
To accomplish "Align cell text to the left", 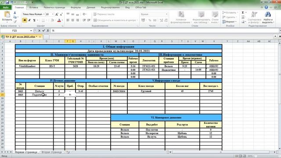I will (68, 20).
